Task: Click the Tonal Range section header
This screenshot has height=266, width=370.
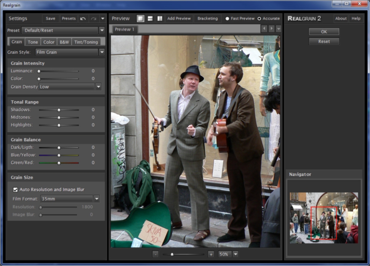Action: click(x=25, y=102)
